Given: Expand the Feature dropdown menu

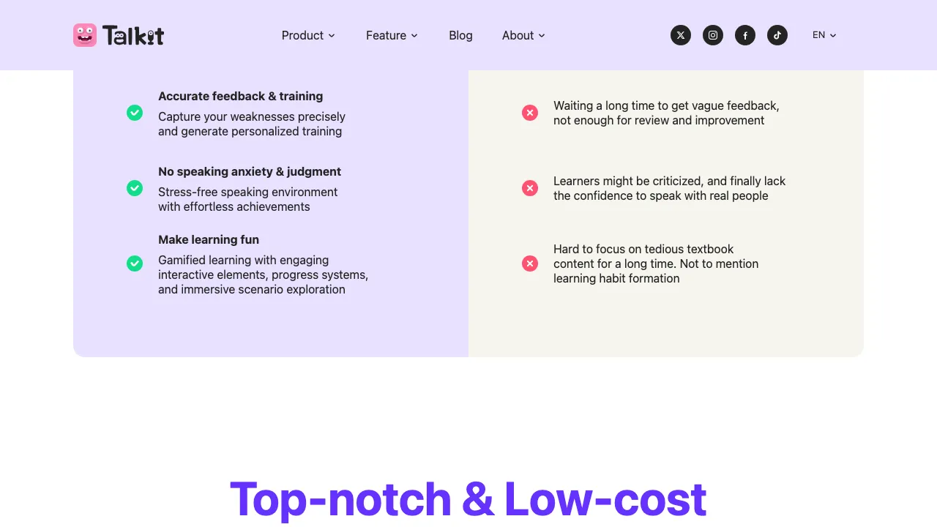Looking at the screenshot, I should [x=392, y=35].
